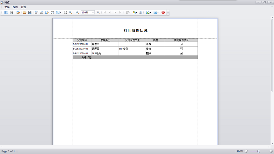Expand the Background Color dropdown arrow

pos(136,12)
